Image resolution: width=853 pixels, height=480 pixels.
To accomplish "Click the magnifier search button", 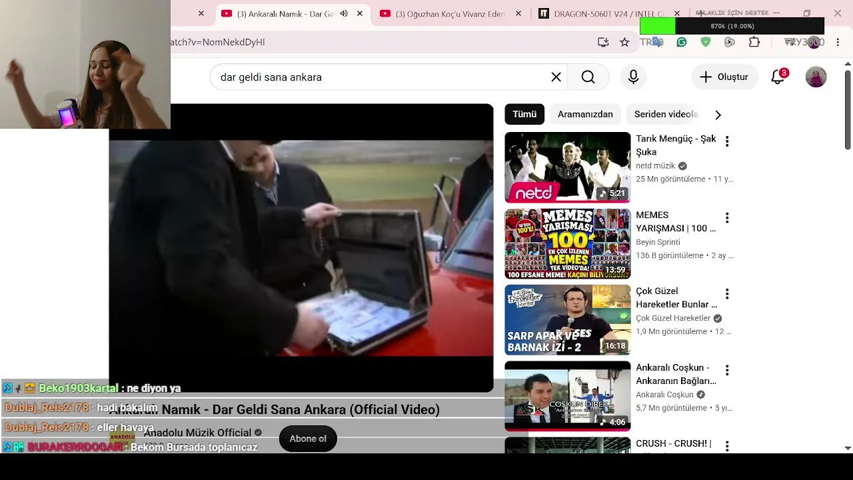I will 588,77.
